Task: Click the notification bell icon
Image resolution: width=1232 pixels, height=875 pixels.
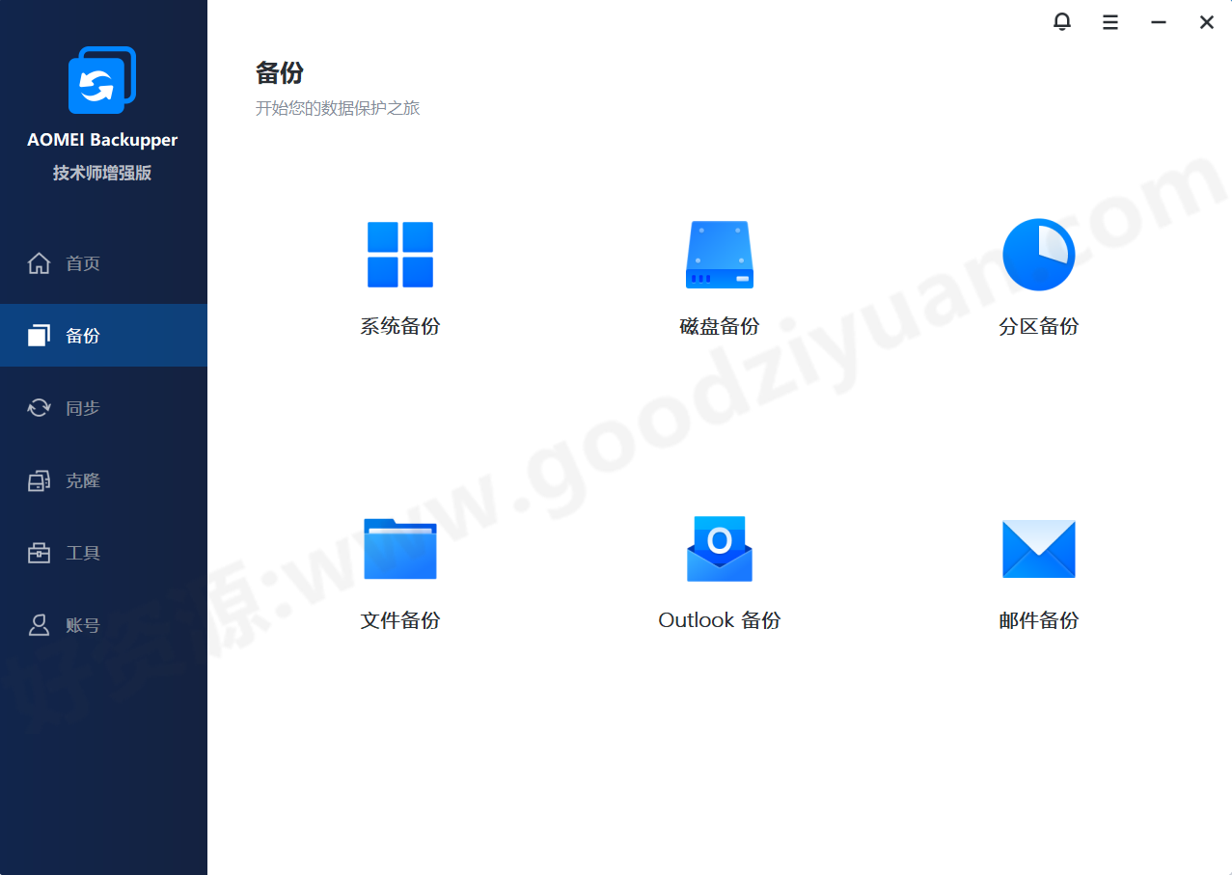Action: pos(1062,21)
